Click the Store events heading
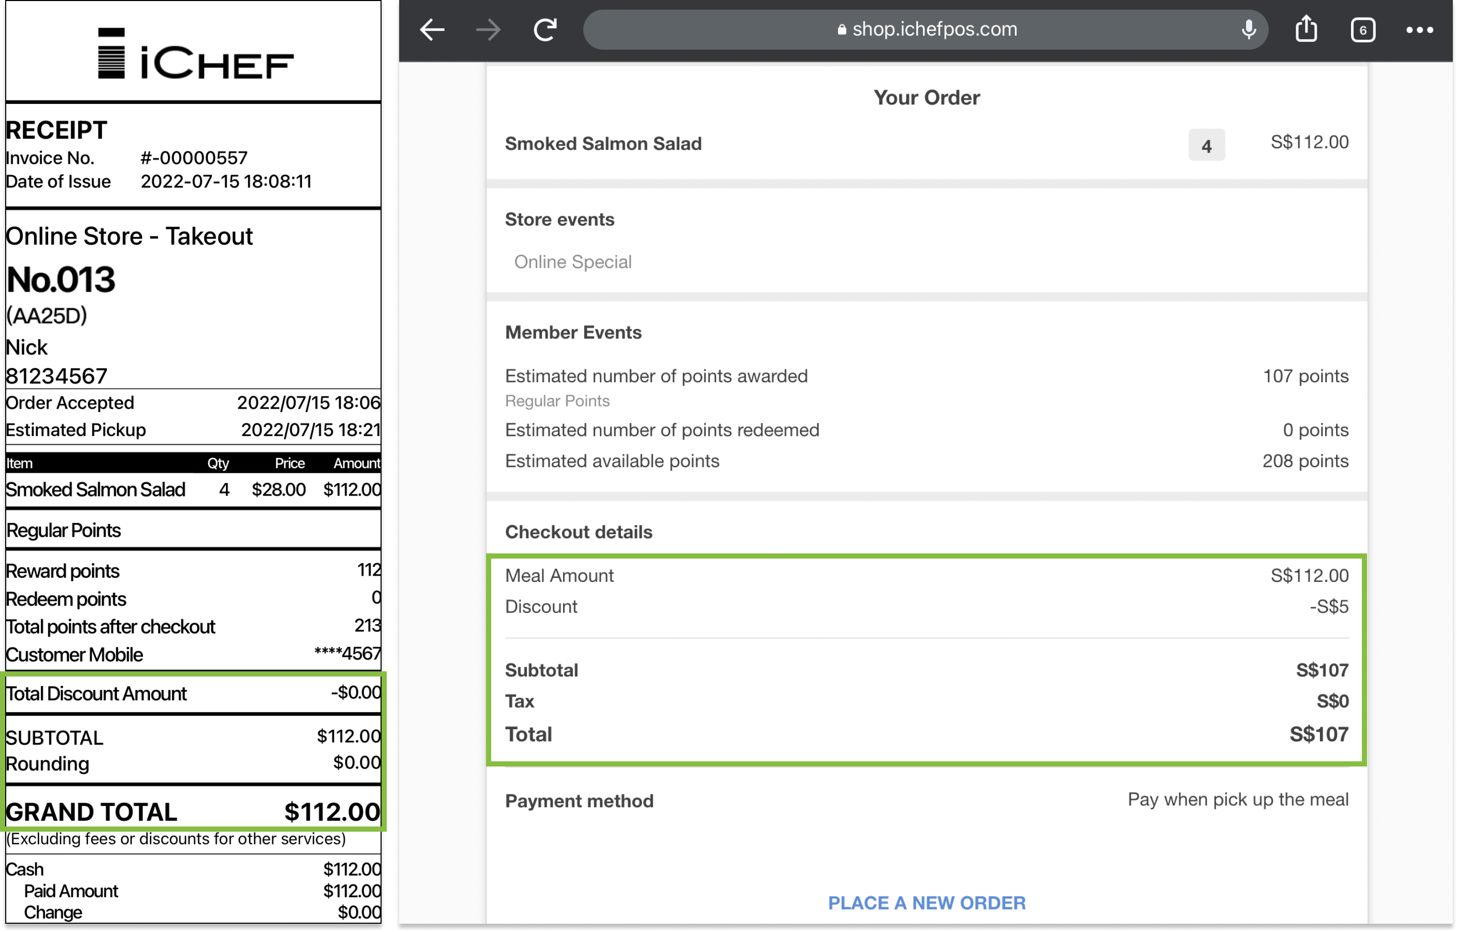The height and width of the screenshot is (932, 1457). 559,219
